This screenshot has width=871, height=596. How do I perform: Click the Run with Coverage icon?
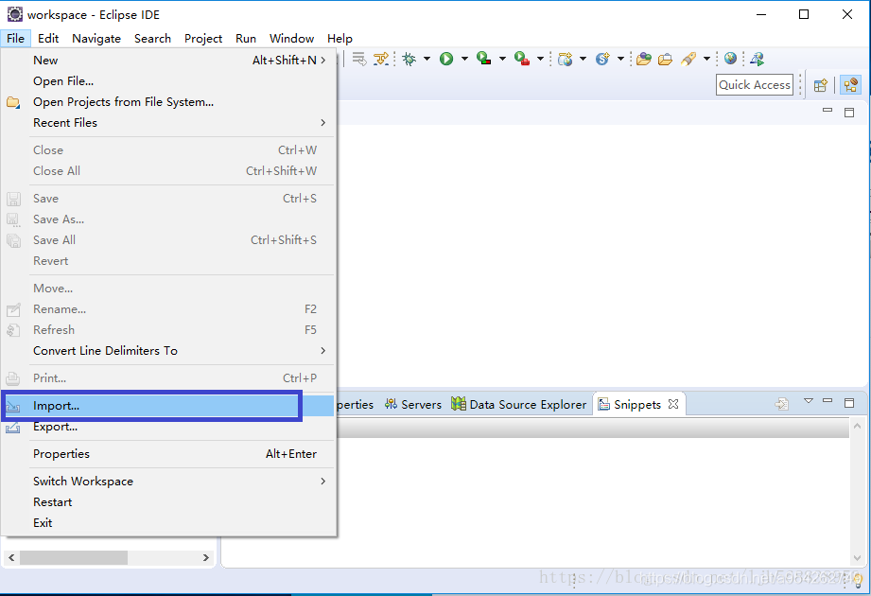483,59
